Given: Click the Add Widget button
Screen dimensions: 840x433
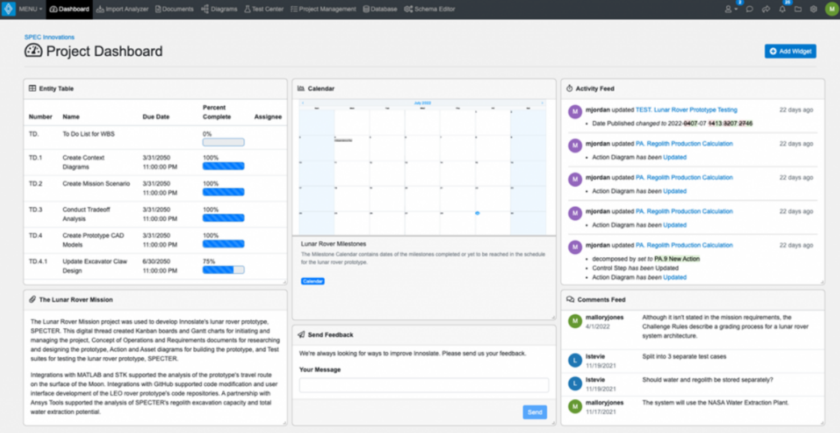Looking at the screenshot, I should click(x=790, y=51).
